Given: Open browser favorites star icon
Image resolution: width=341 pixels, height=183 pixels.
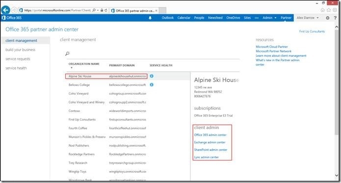Looking at the screenshot, I should tap(329, 10).
